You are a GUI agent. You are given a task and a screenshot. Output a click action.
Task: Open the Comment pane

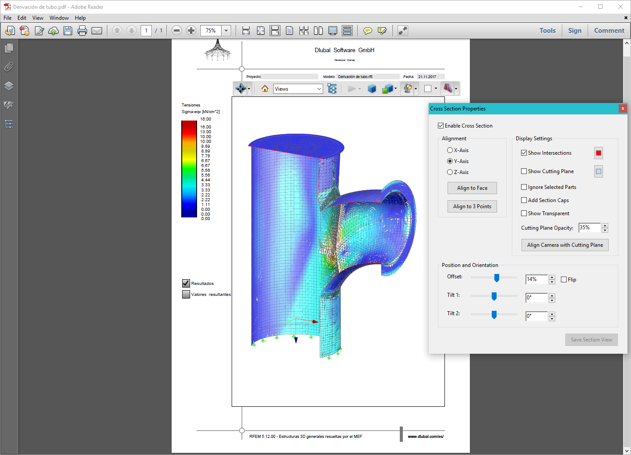pos(609,31)
